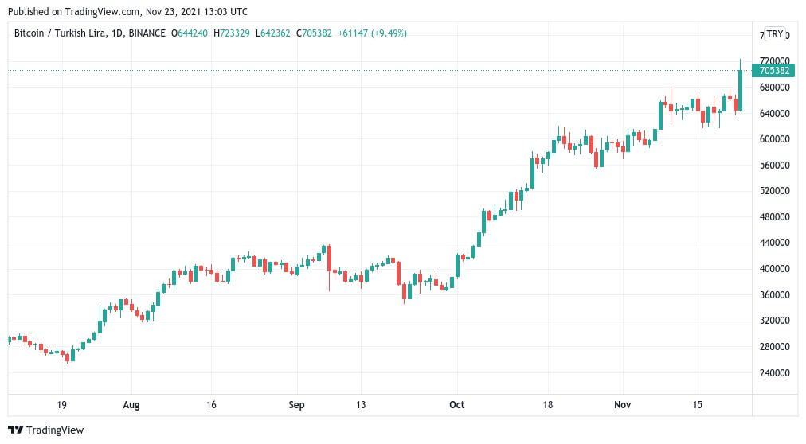Viewport: 806px width, 444px height.
Task: Click the latest tall green candlestick
Action: (x=740, y=90)
